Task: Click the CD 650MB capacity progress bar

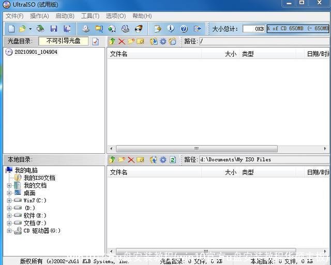Action: coord(298,29)
